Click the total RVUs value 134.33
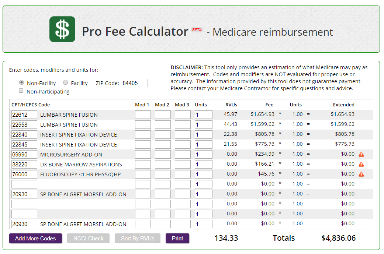The width and height of the screenshot is (384, 254). [x=226, y=238]
